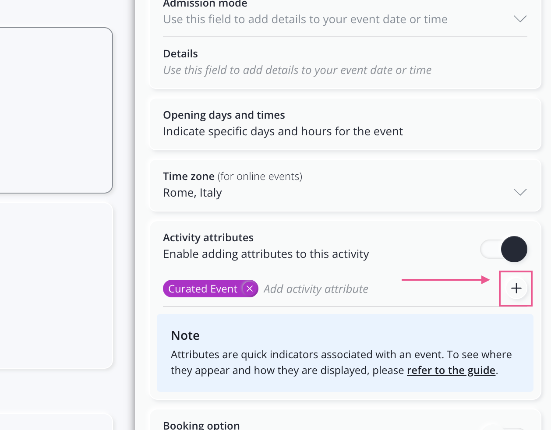Disable the Activity attributes toggle
The width and height of the screenshot is (551, 430).
click(x=504, y=249)
